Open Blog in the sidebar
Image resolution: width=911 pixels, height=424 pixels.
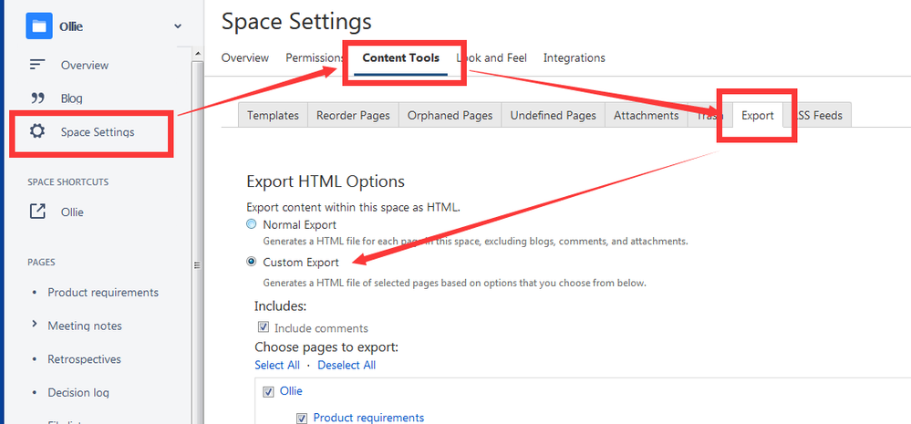(x=71, y=98)
